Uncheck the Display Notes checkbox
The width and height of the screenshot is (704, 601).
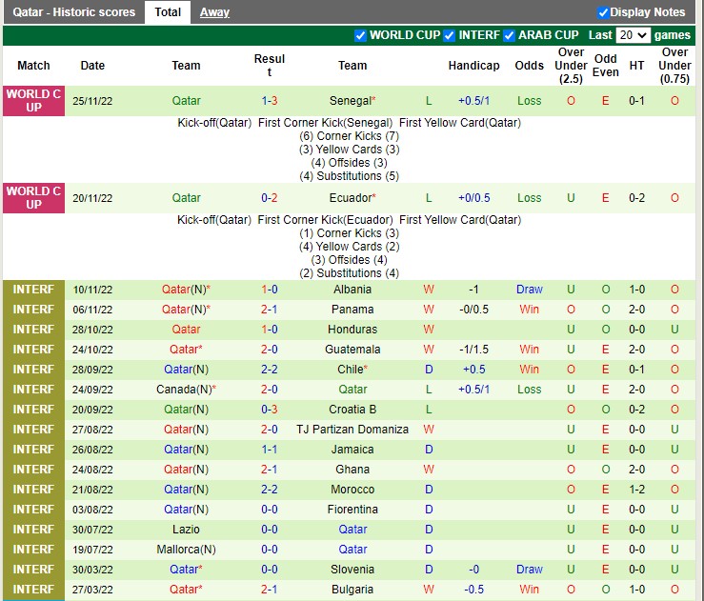(x=603, y=12)
